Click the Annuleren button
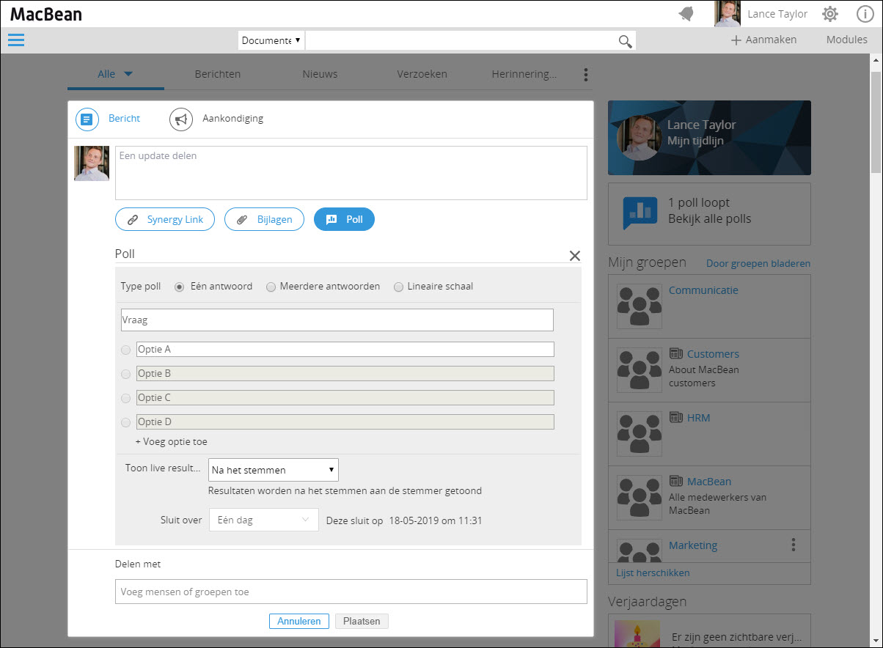 click(298, 621)
